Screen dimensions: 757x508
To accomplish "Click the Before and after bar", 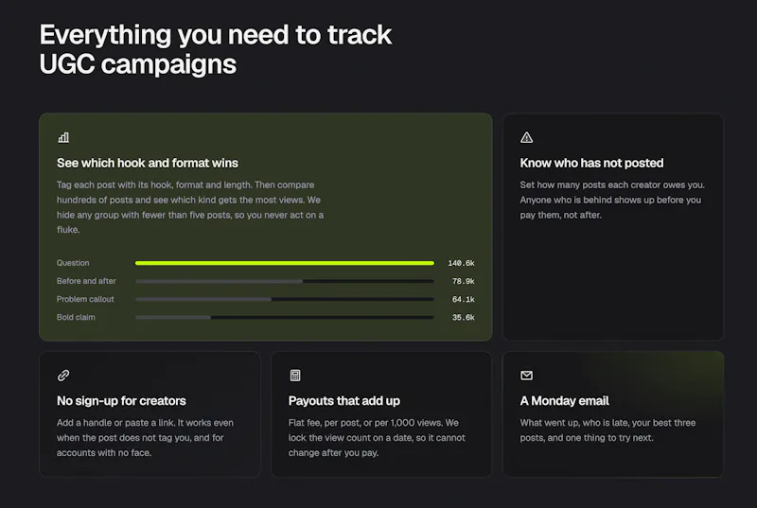I will [285, 281].
